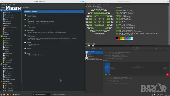Screen dimensions: 170x96
Task: Open the View menu in System Information
Action: 10,4
